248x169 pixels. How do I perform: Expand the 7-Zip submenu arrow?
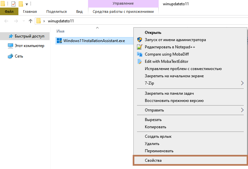[242, 83]
